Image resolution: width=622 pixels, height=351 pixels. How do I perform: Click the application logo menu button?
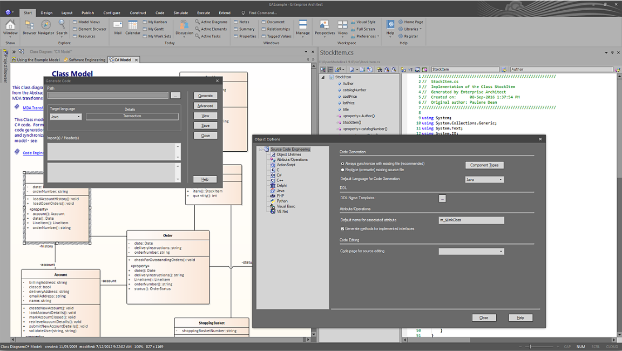pyautogui.click(x=9, y=12)
